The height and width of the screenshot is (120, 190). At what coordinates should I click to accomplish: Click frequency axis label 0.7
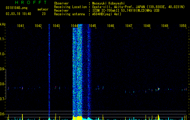[2, 99]
